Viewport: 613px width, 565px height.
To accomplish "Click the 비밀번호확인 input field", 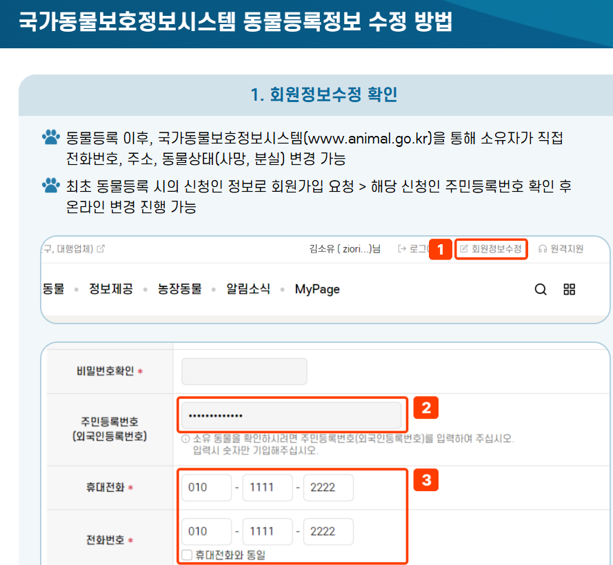I will (244, 371).
